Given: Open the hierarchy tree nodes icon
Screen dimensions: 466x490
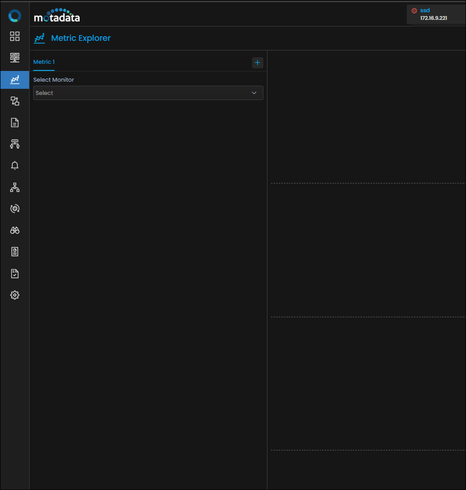Looking at the screenshot, I should point(15,187).
